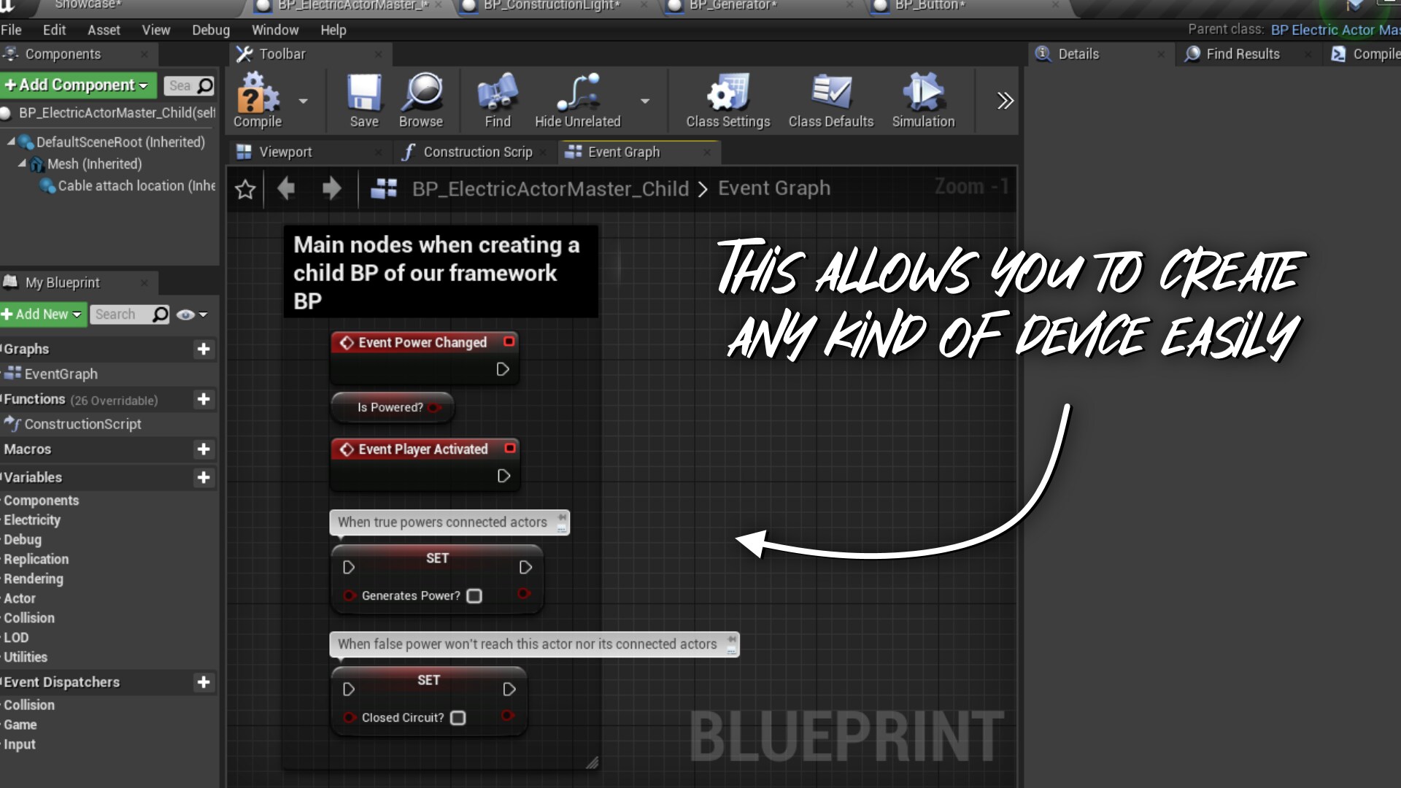Screen dimensions: 1401x788
Task: Tick the Generates Power? checkbox
Action: click(x=474, y=595)
